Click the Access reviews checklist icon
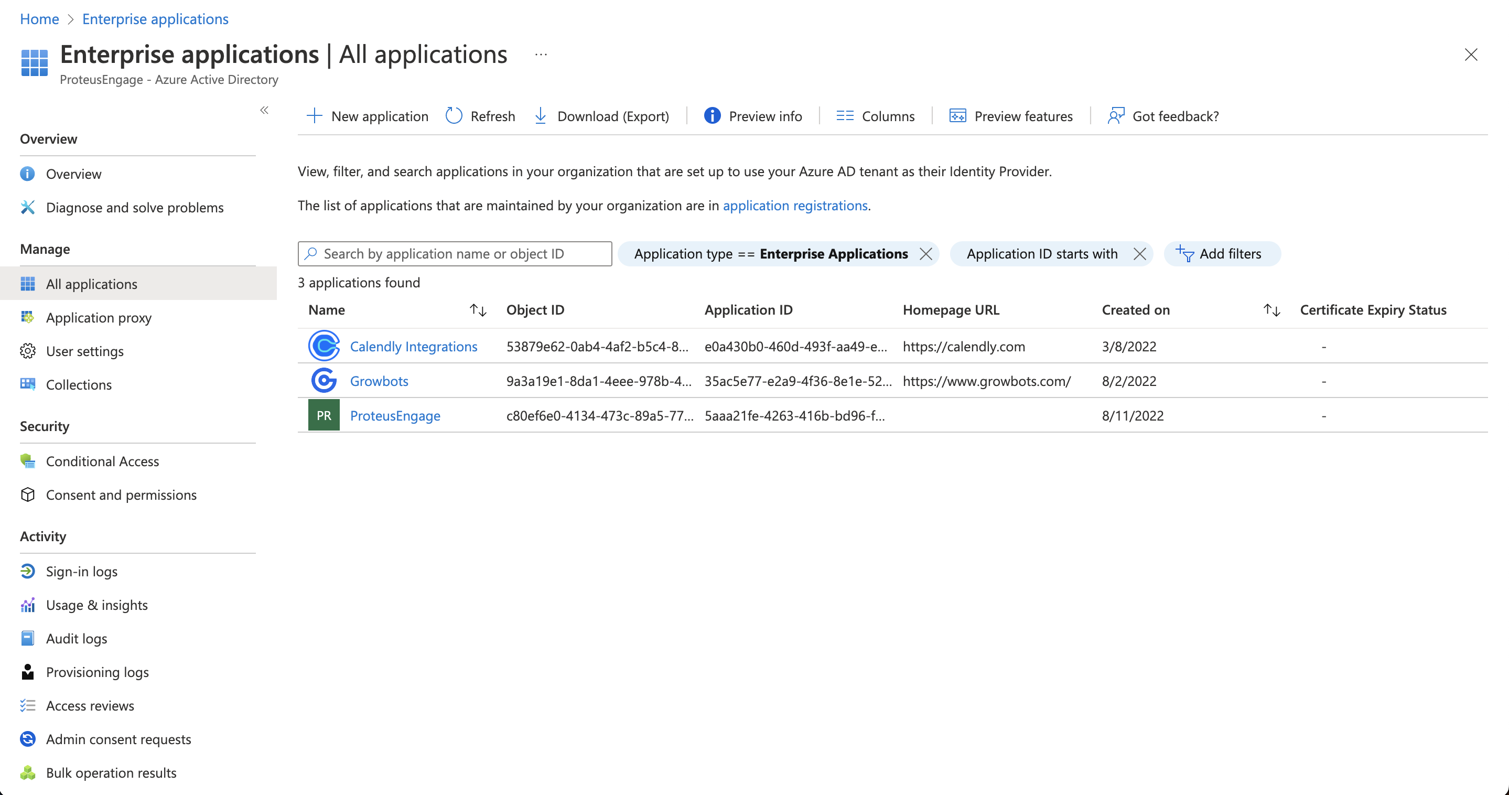Image resolution: width=1509 pixels, height=795 pixels. [28, 705]
